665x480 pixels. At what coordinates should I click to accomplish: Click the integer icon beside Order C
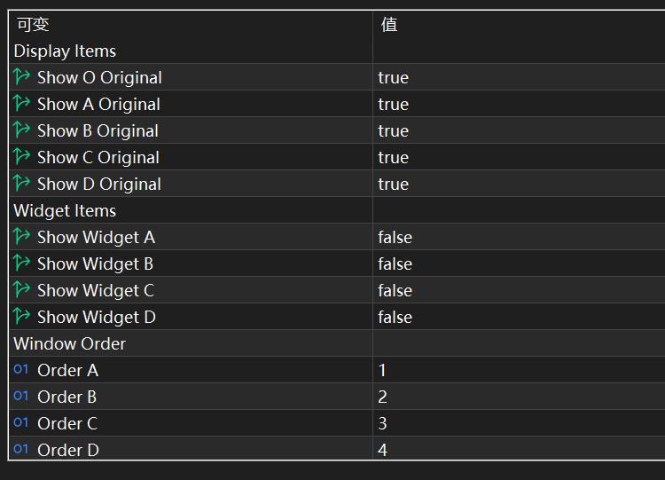click(21, 423)
